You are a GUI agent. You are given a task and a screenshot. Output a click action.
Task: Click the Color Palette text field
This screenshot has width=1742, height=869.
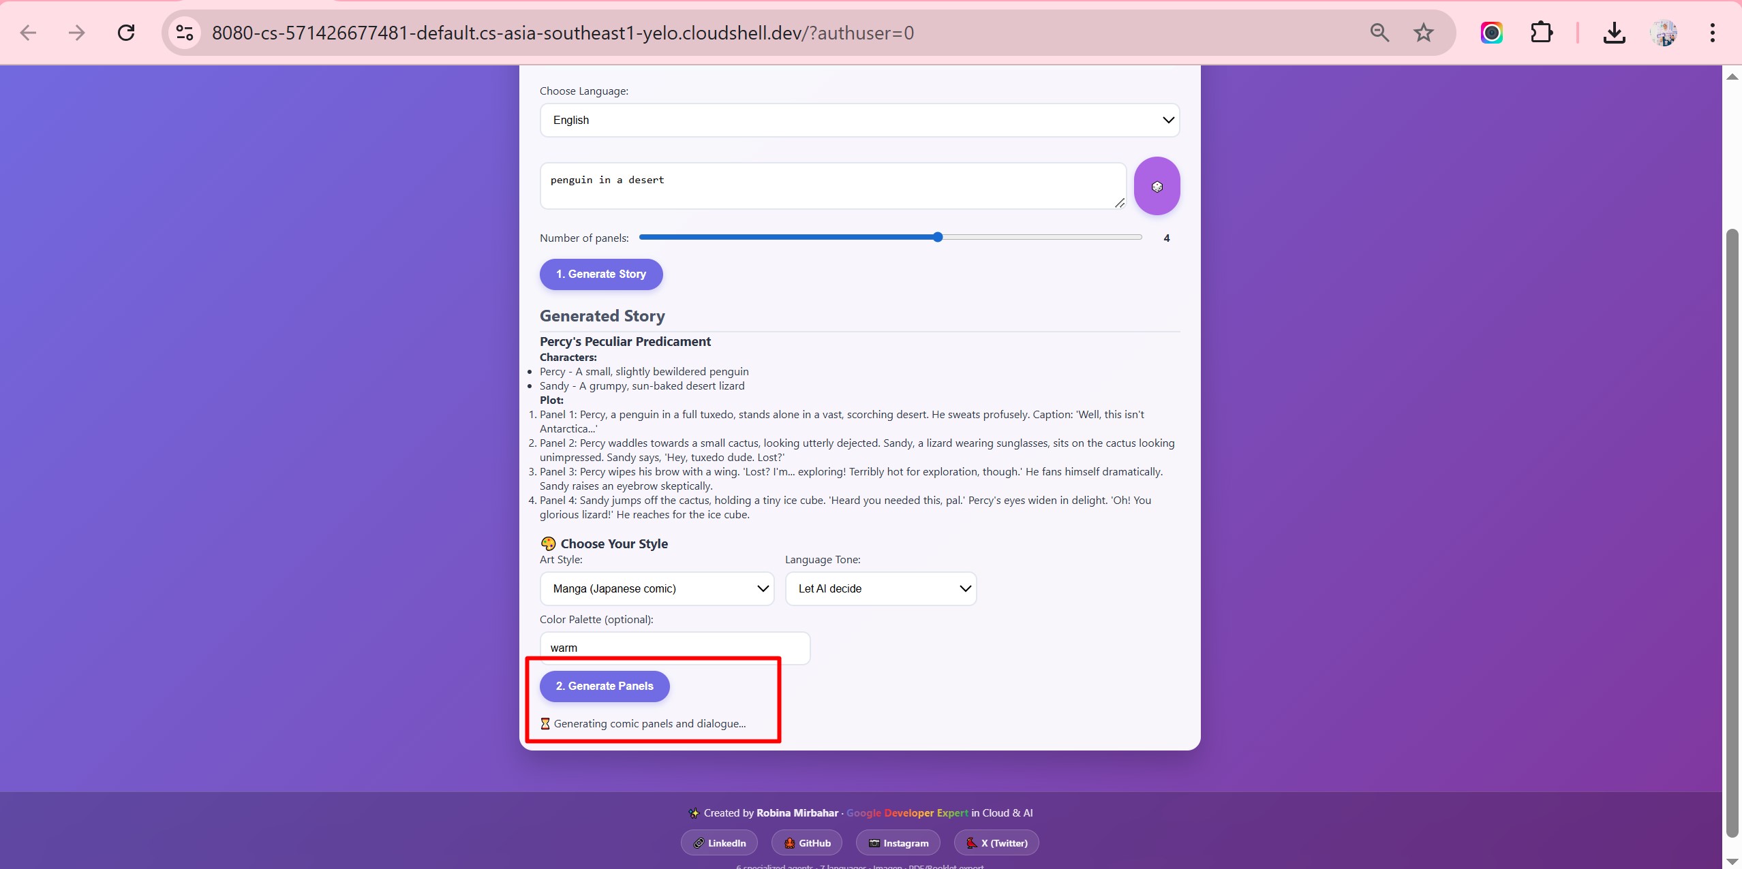pos(675,648)
